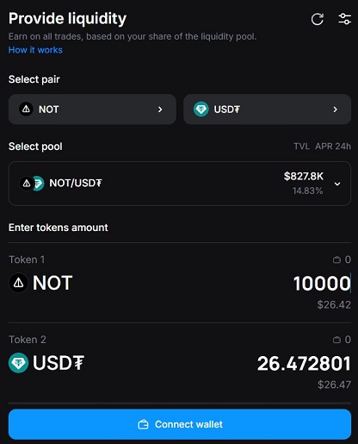This screenshot has width=358, height=444.
Task: Open the USDT token selector dropdown
Action: tap(267, 109)
